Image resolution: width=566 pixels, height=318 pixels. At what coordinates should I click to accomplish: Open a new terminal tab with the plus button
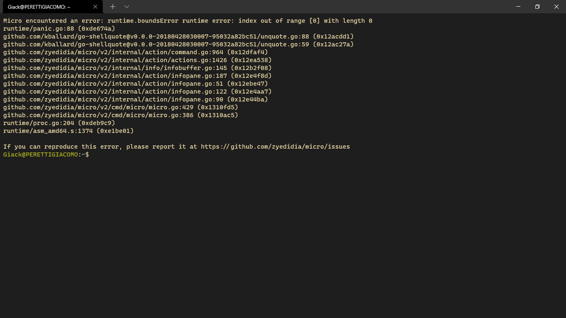(x=112, y=7)
